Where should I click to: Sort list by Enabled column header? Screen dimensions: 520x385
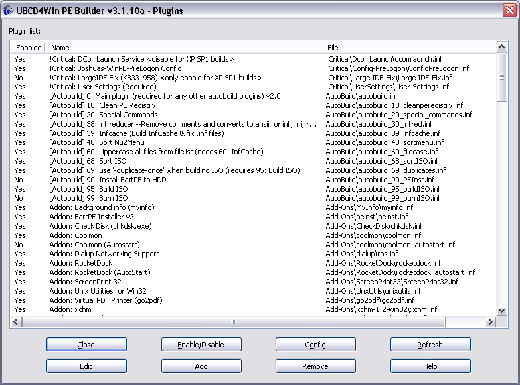(x=28, y=48)
